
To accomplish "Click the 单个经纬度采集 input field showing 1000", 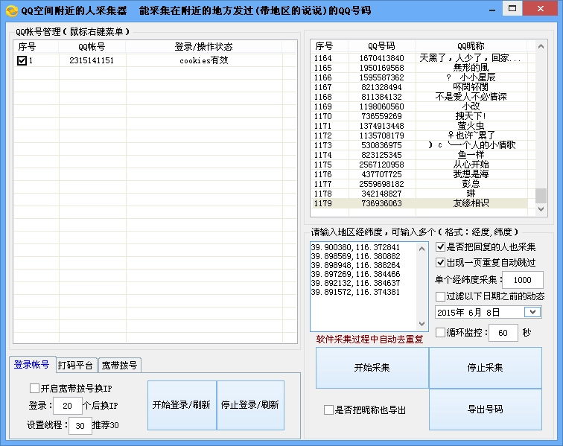I will tap(523, 280).
